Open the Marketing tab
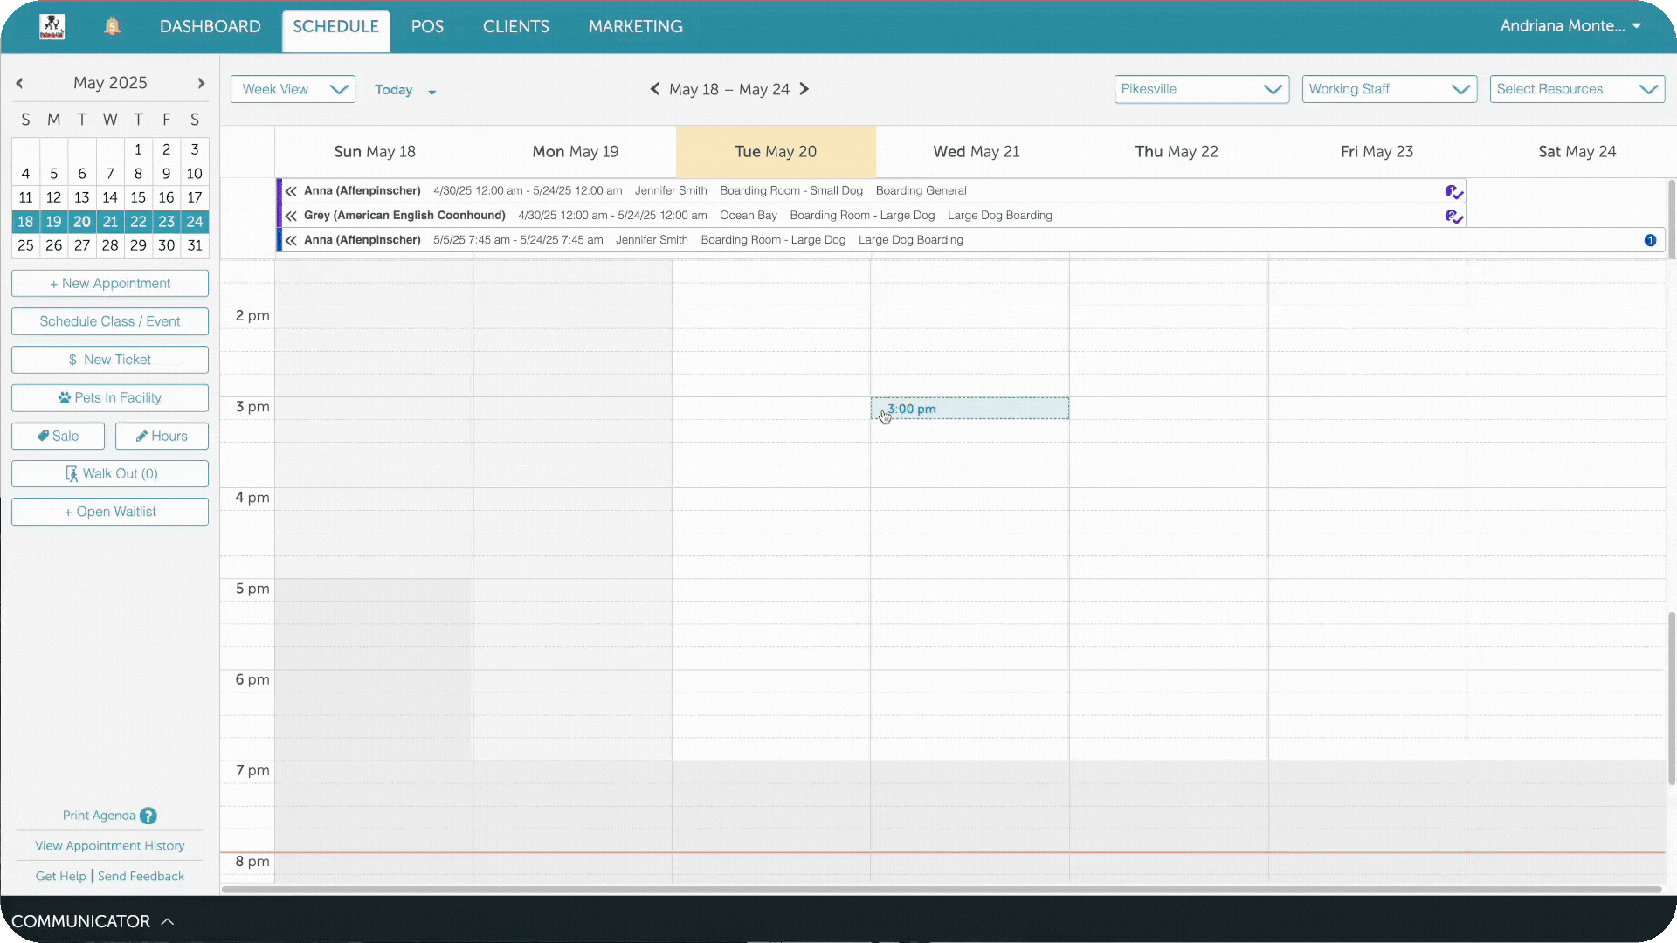1677x943 pixels. (635, 26)
